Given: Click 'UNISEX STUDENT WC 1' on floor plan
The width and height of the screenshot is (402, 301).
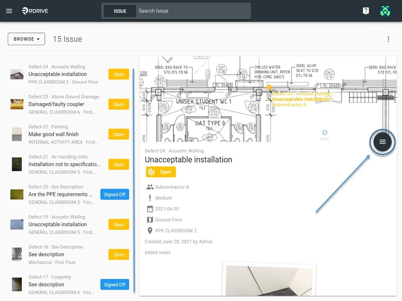Looking at the screenshot, I should pos(204,102).
